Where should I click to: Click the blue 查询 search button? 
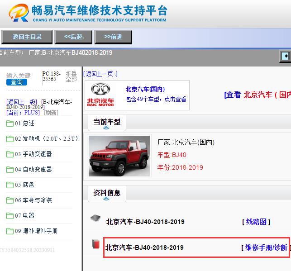(17, 82)
